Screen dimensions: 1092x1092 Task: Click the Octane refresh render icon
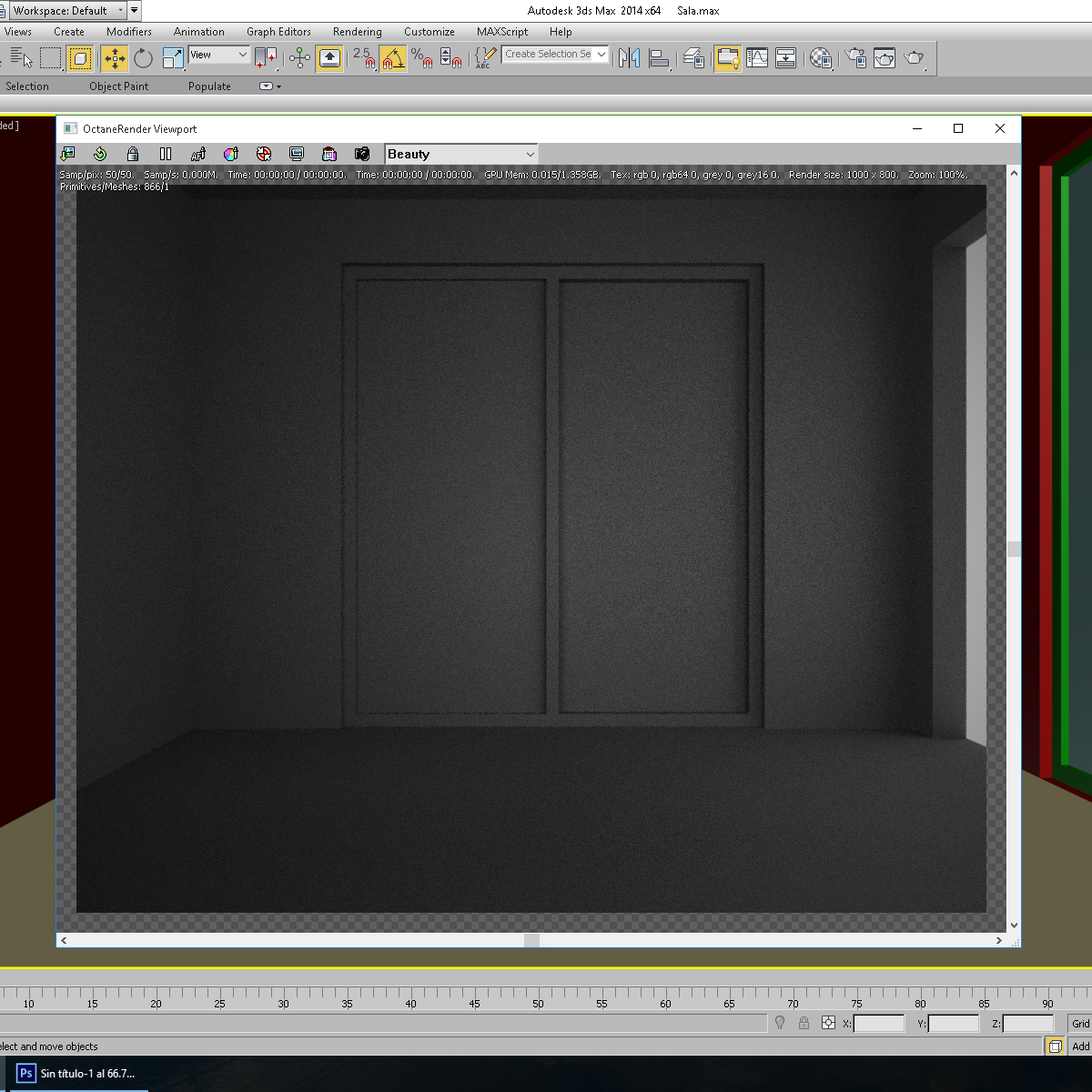coord(100,154)
